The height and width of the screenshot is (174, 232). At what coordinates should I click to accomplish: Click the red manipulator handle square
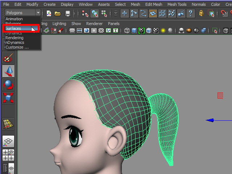pos(220,95)
